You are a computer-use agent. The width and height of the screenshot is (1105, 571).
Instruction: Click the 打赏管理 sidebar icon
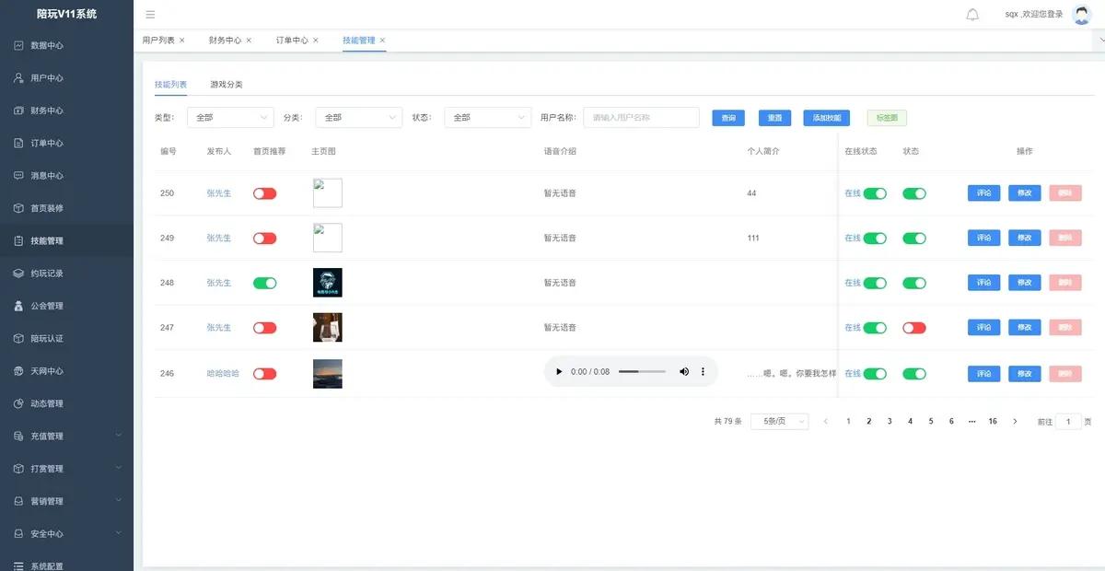(x=18, y=469)
